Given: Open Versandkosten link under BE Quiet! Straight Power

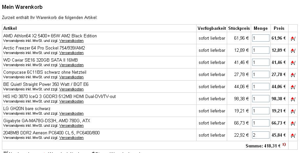Looking at the screenshot, I should [71, 89].
